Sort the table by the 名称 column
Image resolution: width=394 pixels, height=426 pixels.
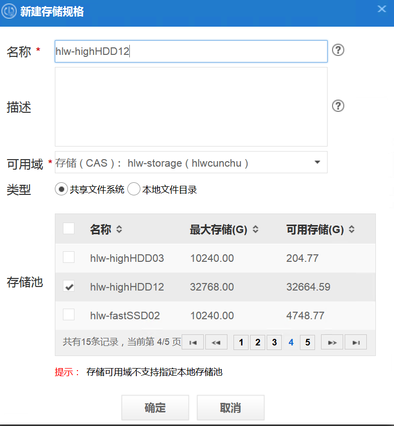(x=119, y=229)
